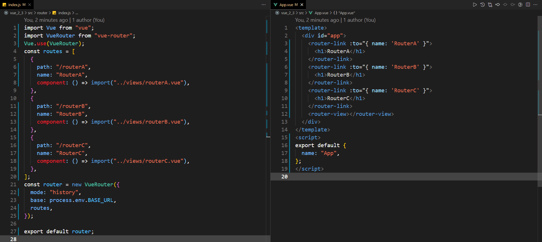The width and height of the screenshot is (542, 242).
Task: Click the greyed-out middle commit revision icon
Action: (505, 5)
